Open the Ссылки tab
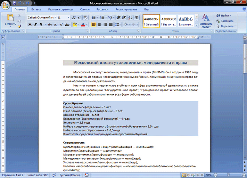Image resolution: width=247 pixels, height=178 pixels. coord(85,9)
